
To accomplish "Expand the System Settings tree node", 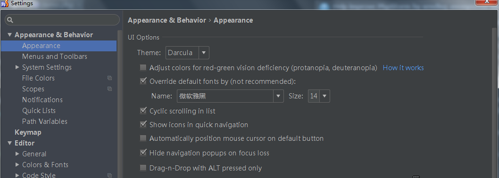I will (17, 67).
